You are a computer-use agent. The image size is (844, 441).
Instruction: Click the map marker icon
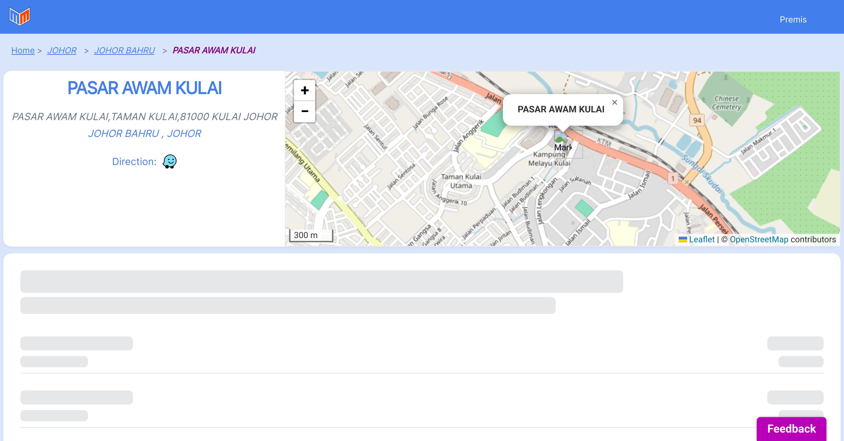click(562, 141)
